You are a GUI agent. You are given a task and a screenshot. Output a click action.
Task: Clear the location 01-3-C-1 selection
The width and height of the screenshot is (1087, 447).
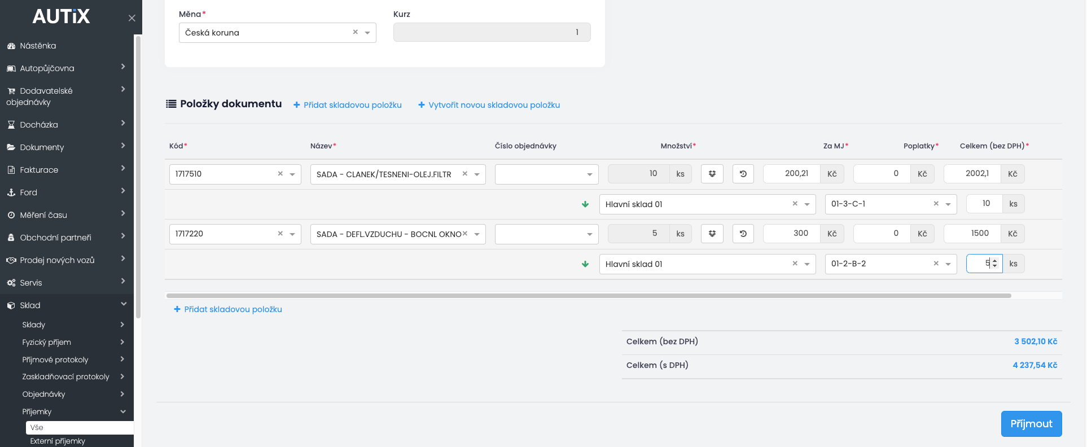tap(936, 204)
